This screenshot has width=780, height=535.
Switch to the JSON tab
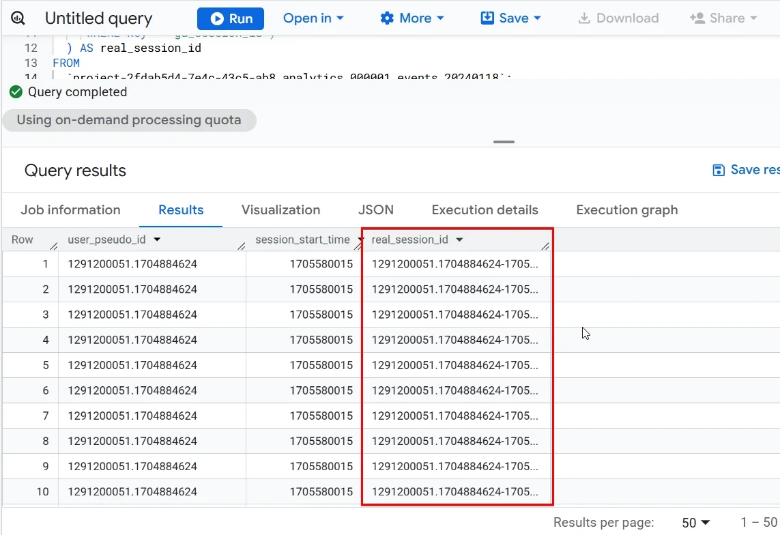point(376,209)
